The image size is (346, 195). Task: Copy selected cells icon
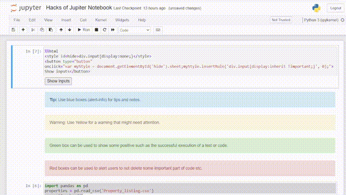(x=42, y=30)
